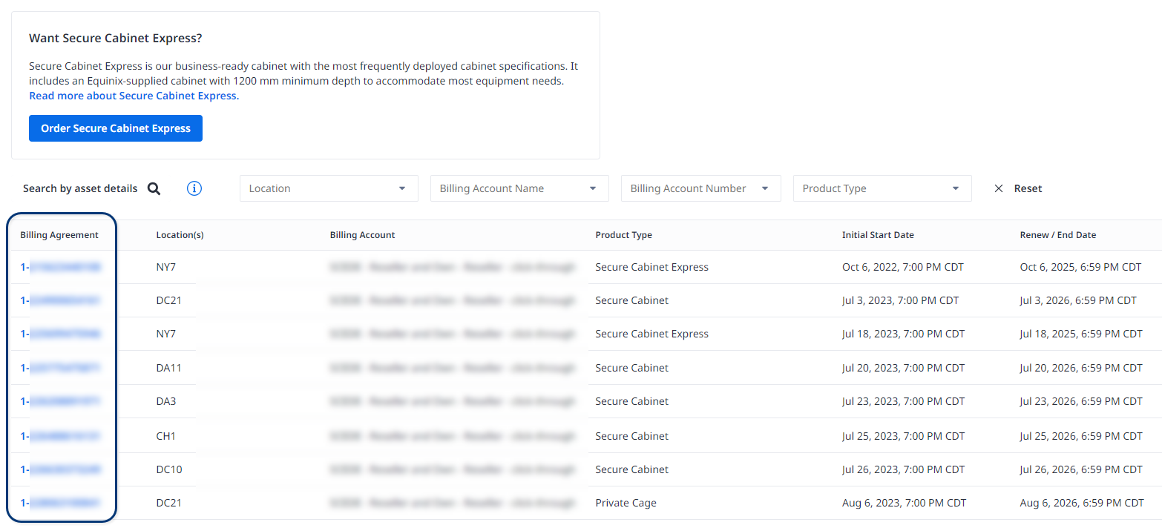Image resolution: width=1162 pixels, height=528 pixels.
Task: Select the start date Aug 6, 2023, 7:00 PM CDT
Action: pyautogui.click(x=905, y=503)
